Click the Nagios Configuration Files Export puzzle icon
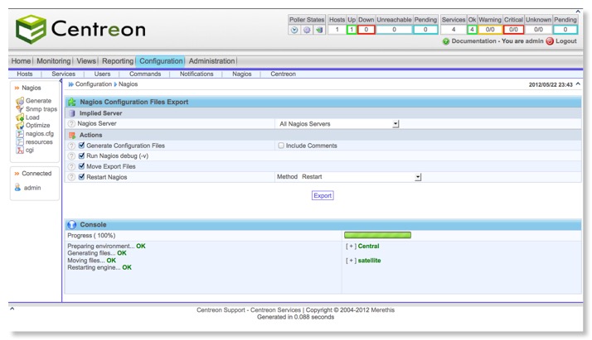 pos(72,102)
